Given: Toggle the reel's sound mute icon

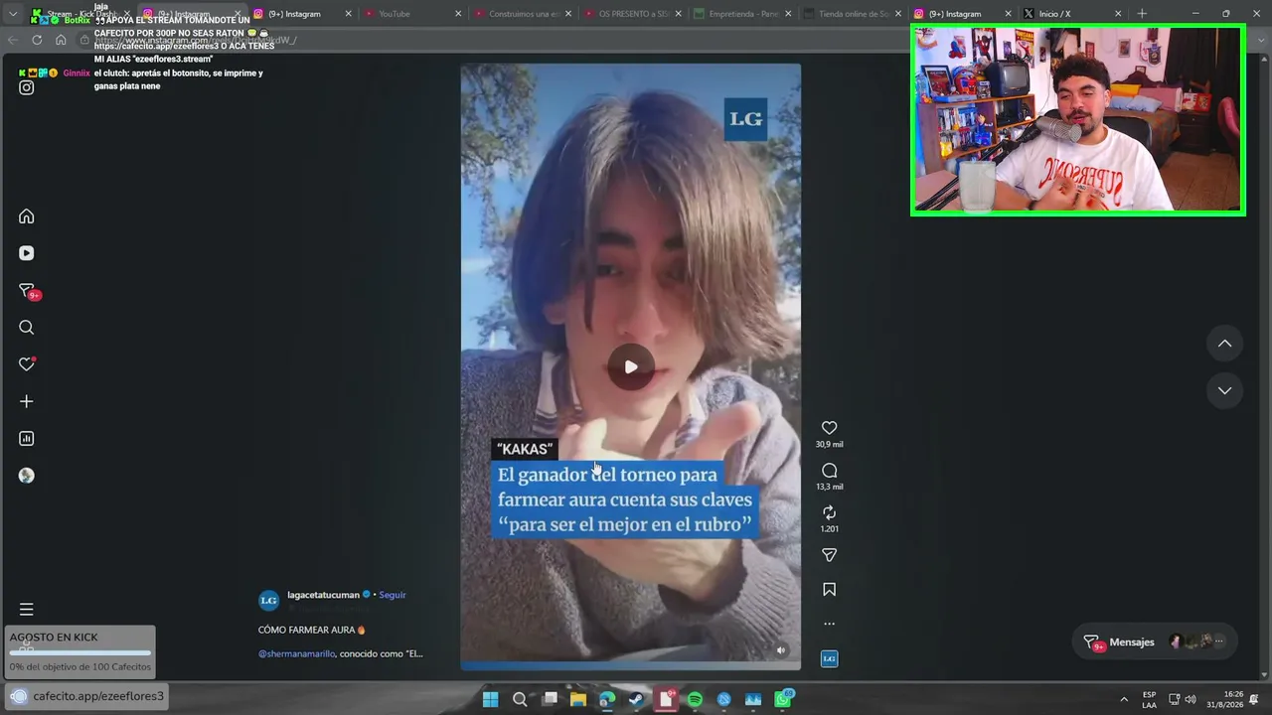Looking at the screenshot, I should point(781,650).
